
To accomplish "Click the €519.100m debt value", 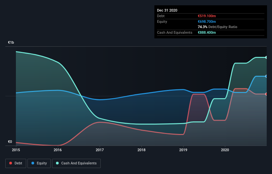I will click(x=207, y=16).
